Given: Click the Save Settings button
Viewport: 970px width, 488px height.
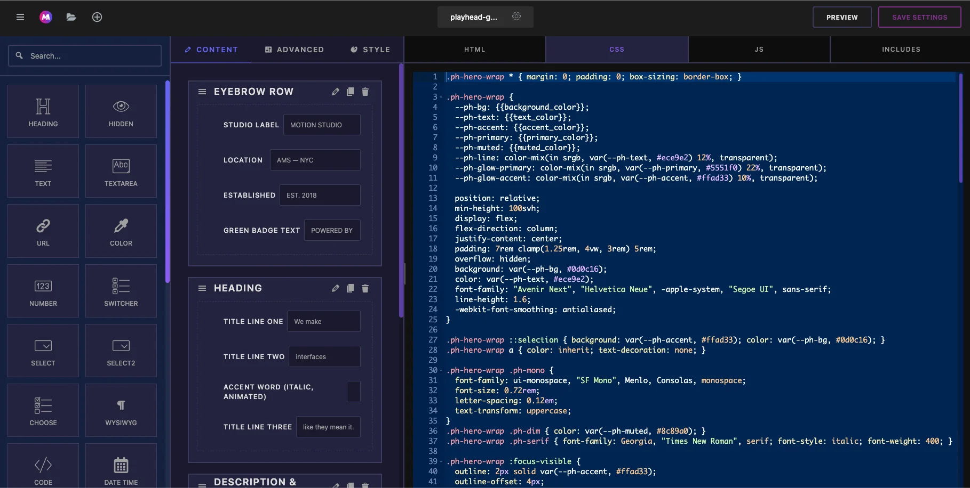Looking at the screenshot, I should [920, 17].
